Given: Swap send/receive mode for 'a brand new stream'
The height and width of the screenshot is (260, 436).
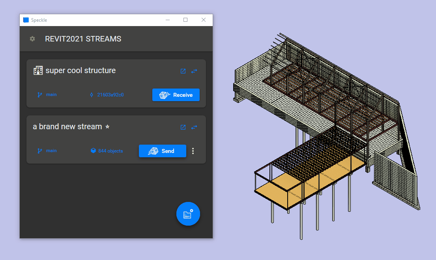Looking at the screenshot, I should pos(194,127).
